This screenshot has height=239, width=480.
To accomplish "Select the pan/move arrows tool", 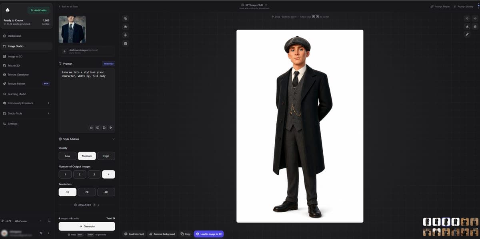I will pyautogui.click(x=126, y=35).
